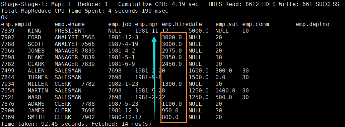Viewport: 345px width, 127px height.
Task: Select the name KING
Action: pyautogui.click(x=34, y=31)
